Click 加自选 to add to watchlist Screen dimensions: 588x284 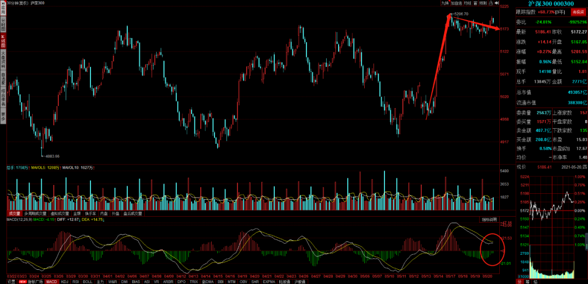(x=456, y=3)
